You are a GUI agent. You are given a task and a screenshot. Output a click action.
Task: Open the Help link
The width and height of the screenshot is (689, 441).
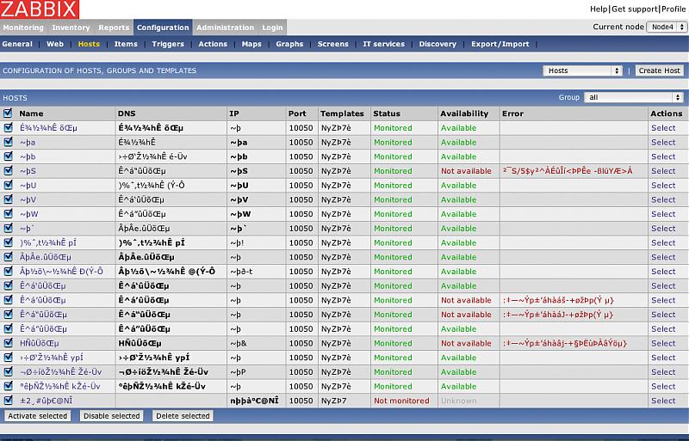[x=599, y=9]
